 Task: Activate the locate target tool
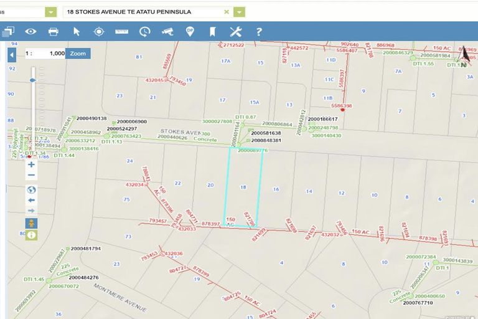(99, 31)
